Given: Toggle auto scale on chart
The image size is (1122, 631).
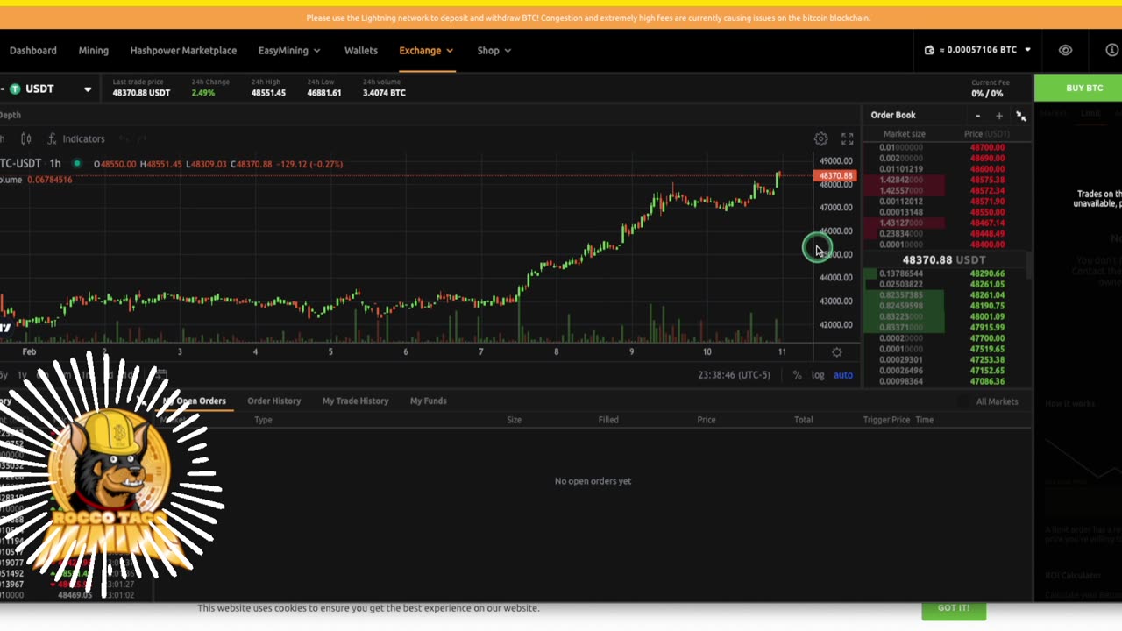Looking at the screenshot, I should coord(843,375).
